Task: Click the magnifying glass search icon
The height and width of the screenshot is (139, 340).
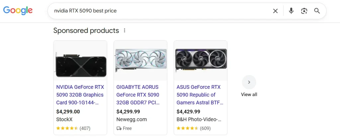Action: point(317,11)
